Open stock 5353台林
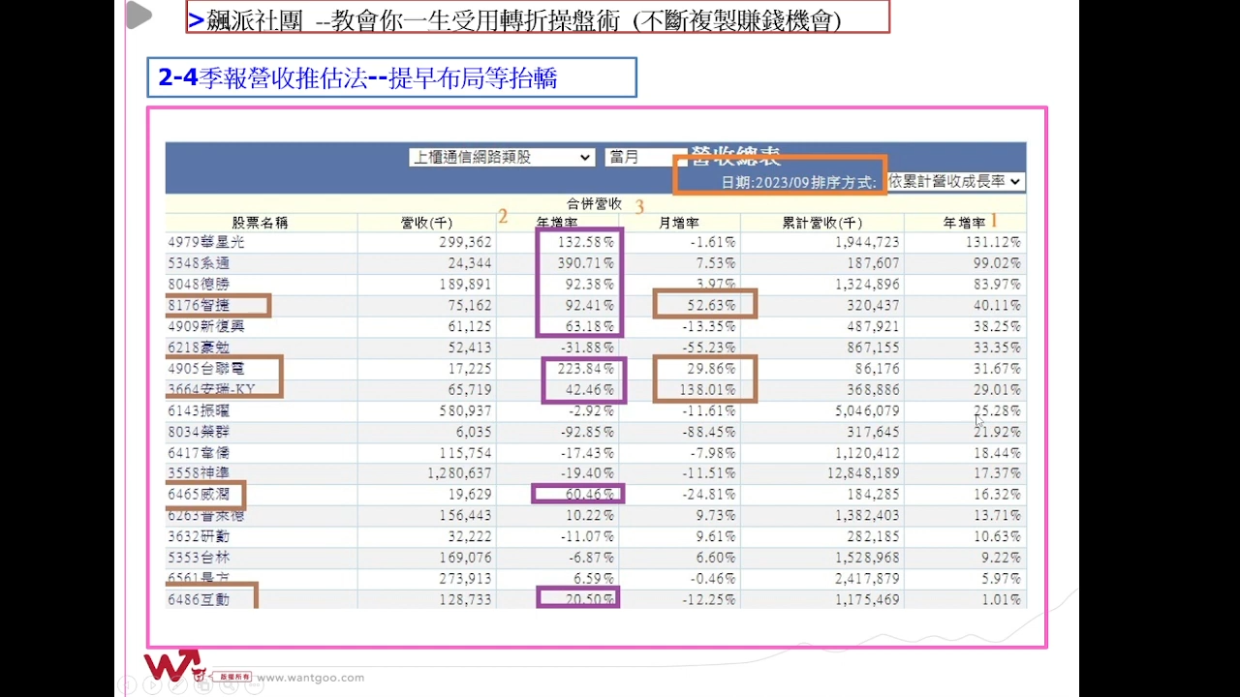This screenshot has width=1240, height=697. (199, 558)
